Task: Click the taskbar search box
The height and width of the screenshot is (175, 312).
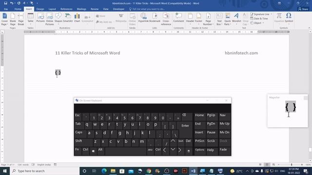Action: [44, 171]
